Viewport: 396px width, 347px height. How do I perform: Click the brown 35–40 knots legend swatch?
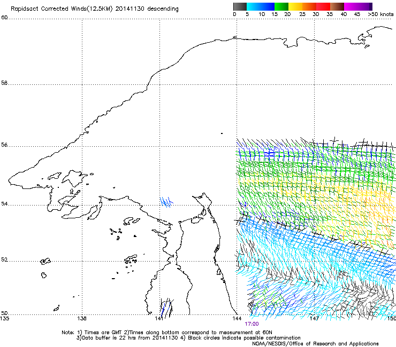click(x=337, y=6)
